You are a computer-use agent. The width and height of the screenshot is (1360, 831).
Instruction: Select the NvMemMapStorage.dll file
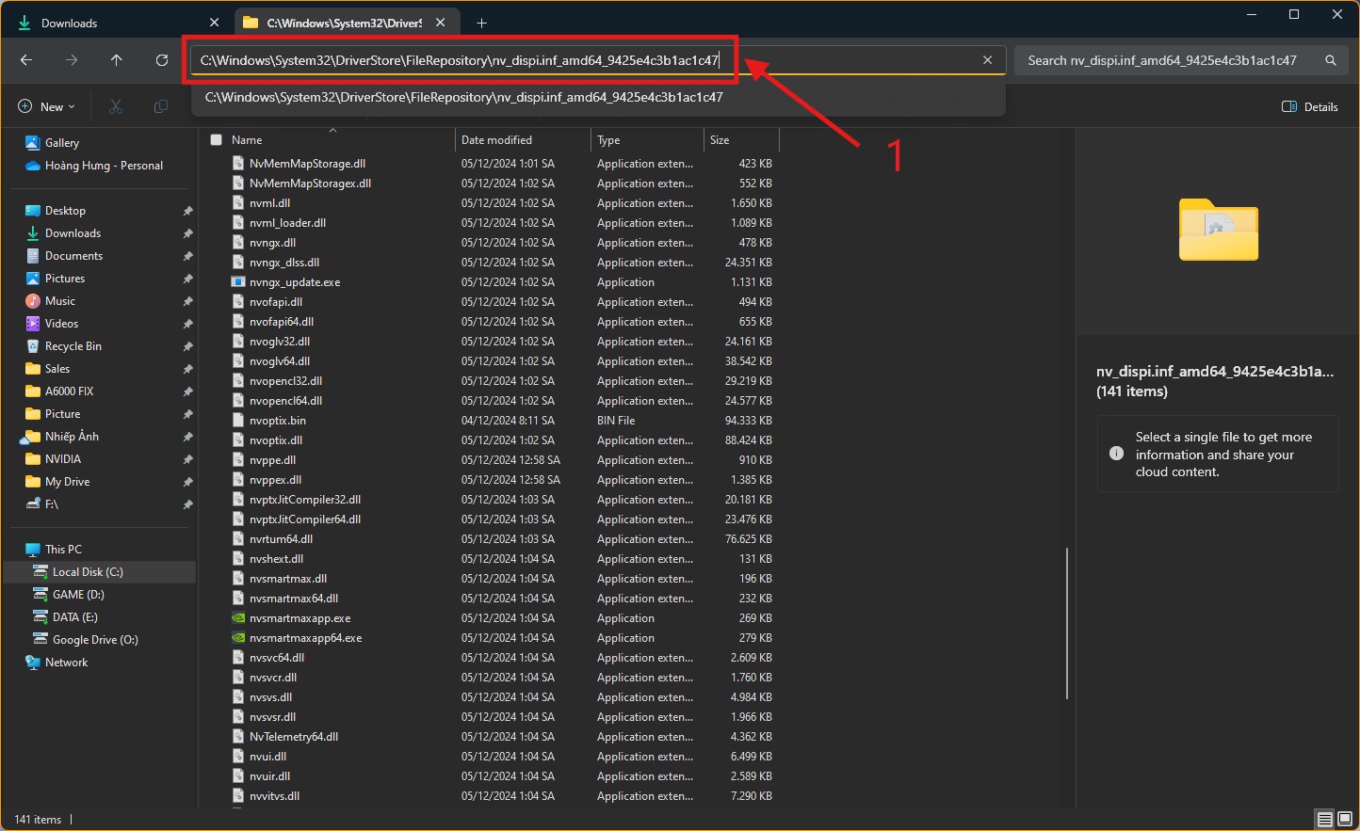pyautogui.click(x=307, y=164)
